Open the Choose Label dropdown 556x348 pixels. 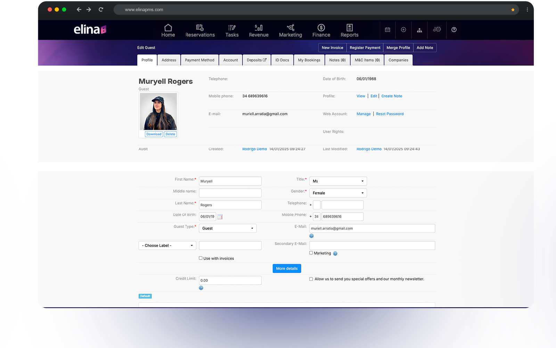click(167, 245)
